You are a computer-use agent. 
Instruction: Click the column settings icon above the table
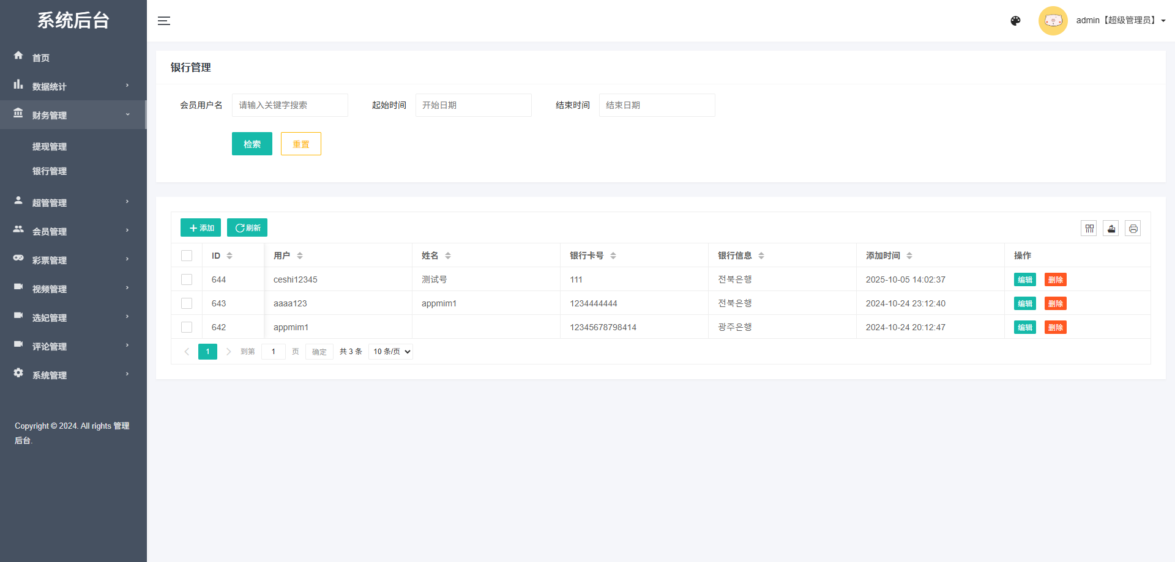(x=1089, y=228)
